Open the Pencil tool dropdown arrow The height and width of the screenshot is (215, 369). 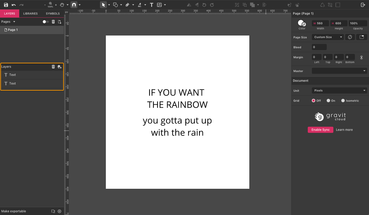pyautogui.click(x=145, y=5)
